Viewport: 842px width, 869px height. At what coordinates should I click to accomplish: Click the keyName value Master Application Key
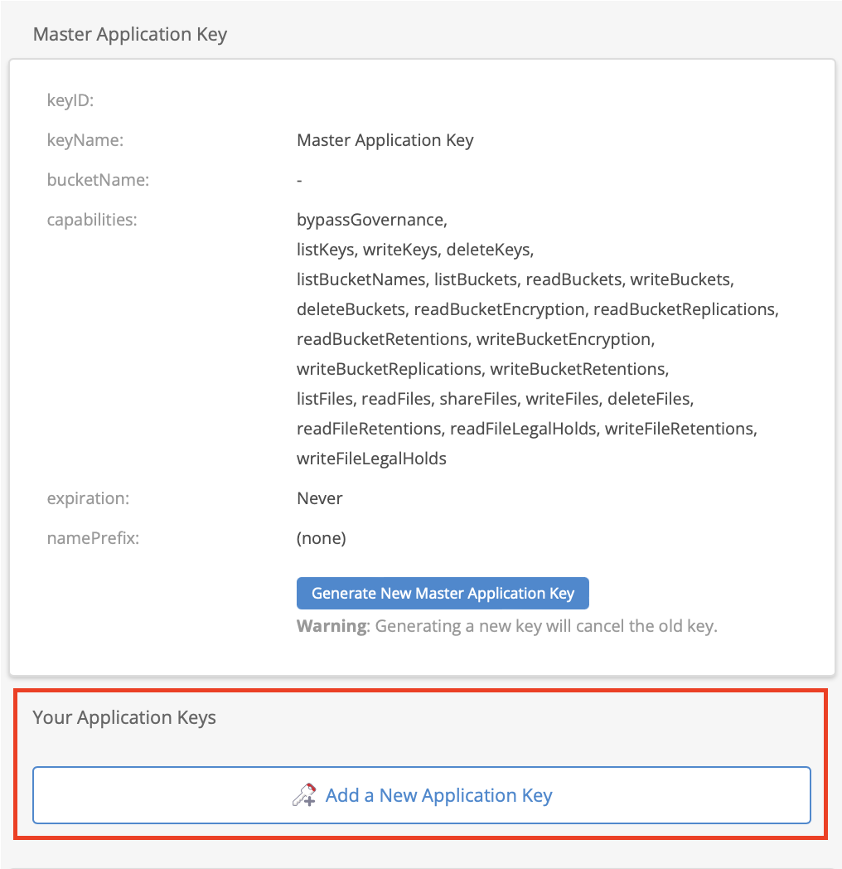pyautogui.click(x=385, y=141)
